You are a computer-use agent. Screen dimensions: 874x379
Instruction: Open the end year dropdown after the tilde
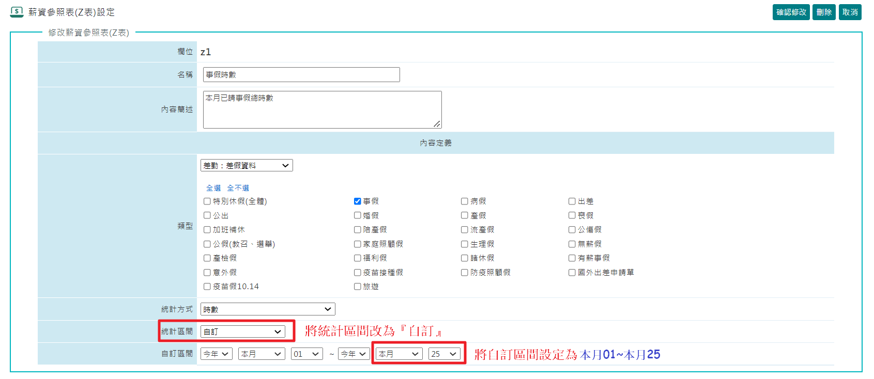click(354, 354)
